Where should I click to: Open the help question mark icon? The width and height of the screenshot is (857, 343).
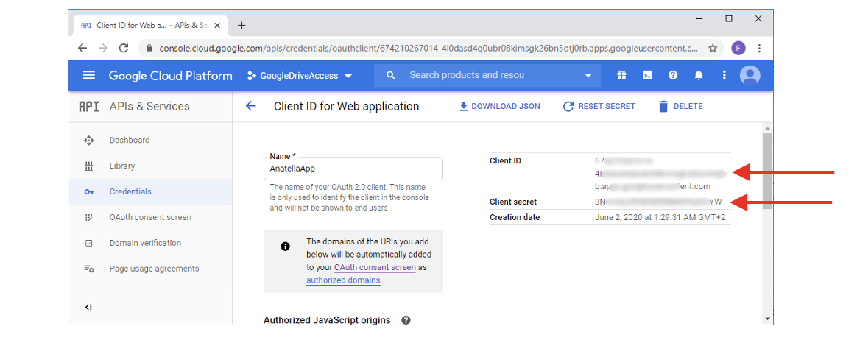tap(672, 75)
